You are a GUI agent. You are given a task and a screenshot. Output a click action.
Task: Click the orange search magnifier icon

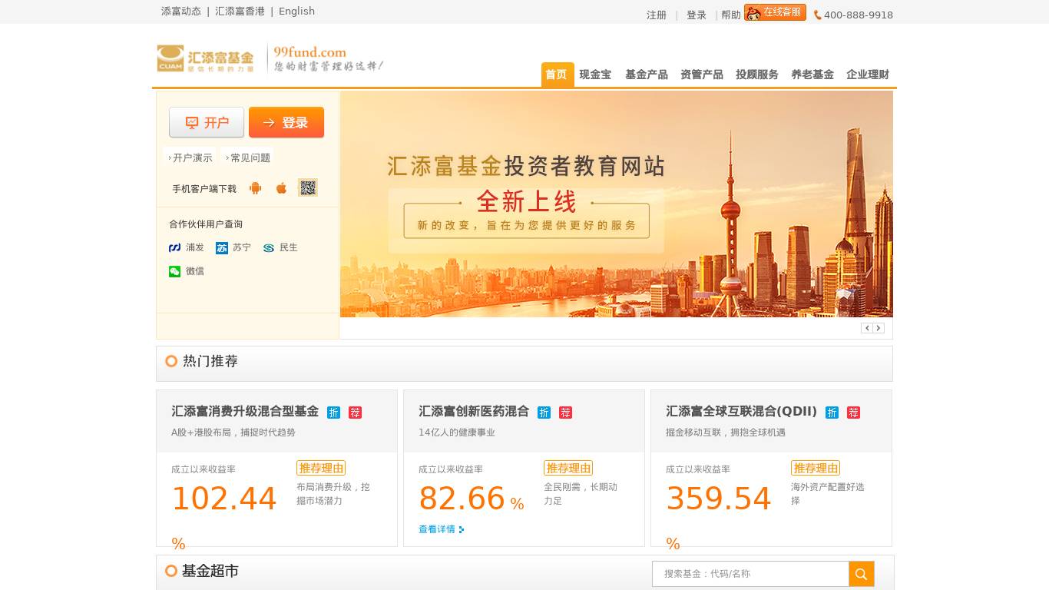pyautogui.click(x=861, y=573)
